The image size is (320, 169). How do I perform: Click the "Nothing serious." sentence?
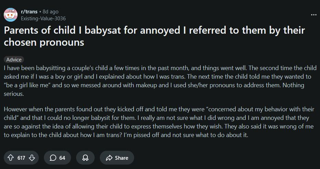292,85
